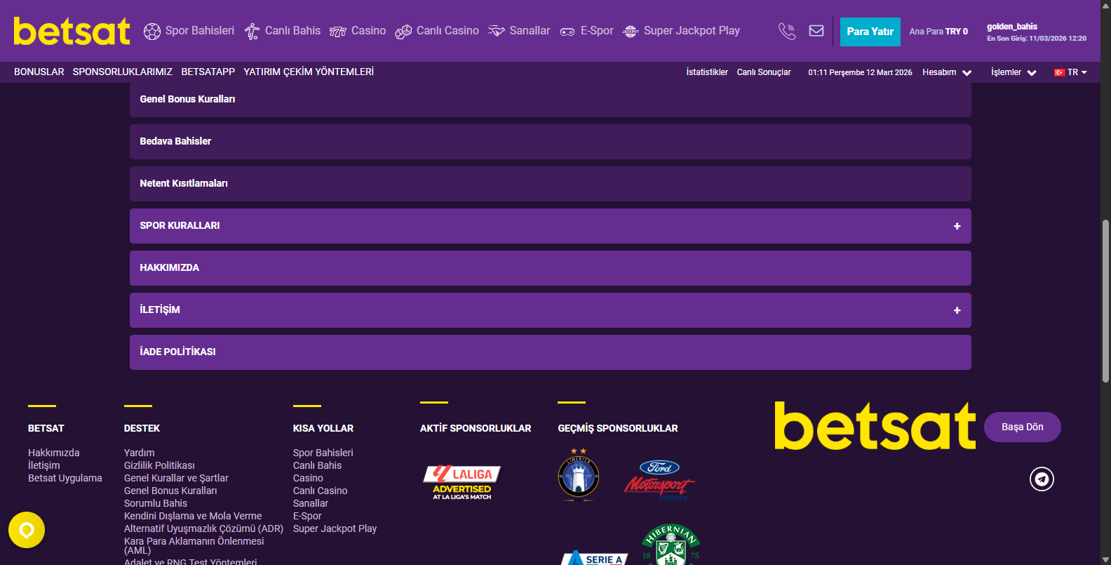Open the yellow live chat bubble
1111x565 pixels.
coord(27,530)
